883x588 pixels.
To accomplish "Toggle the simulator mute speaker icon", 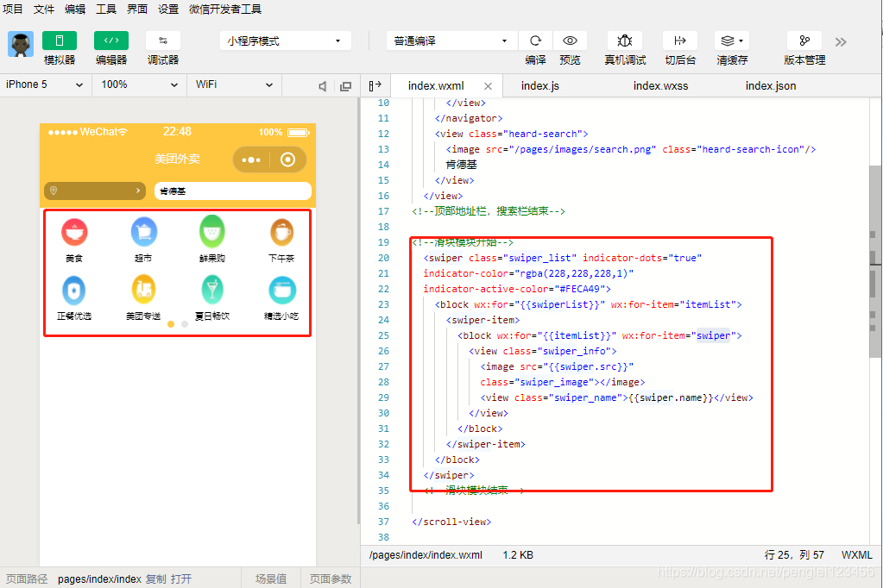I will pos(323,86).
